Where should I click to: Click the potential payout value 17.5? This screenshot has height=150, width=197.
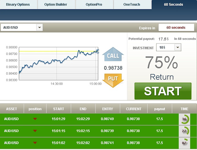162,39
